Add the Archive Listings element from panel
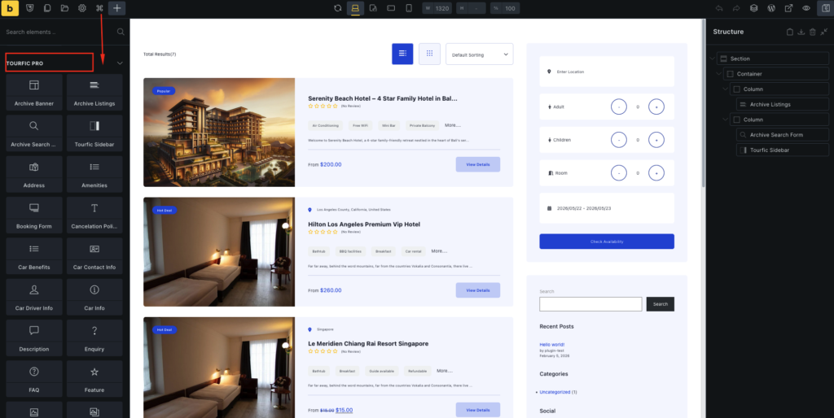 pos(94,92)
